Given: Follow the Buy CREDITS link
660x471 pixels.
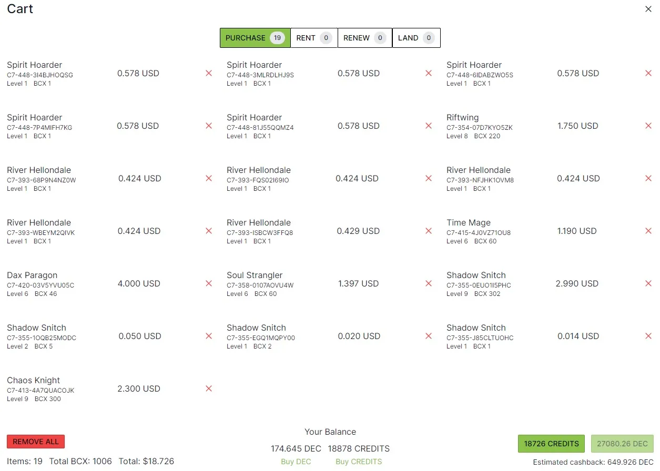Looking at the screenshot, I should (x=359, y=462).
